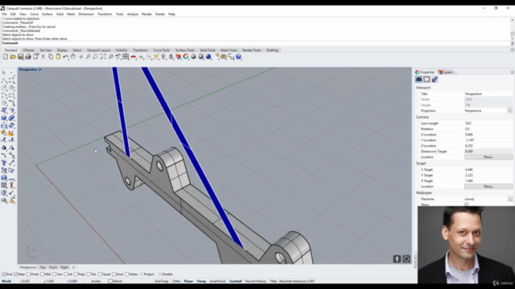Enable the Vertex osnap checkbox
Screen dimensions: 515x289
pyautogui.click(x=127, y=275)
